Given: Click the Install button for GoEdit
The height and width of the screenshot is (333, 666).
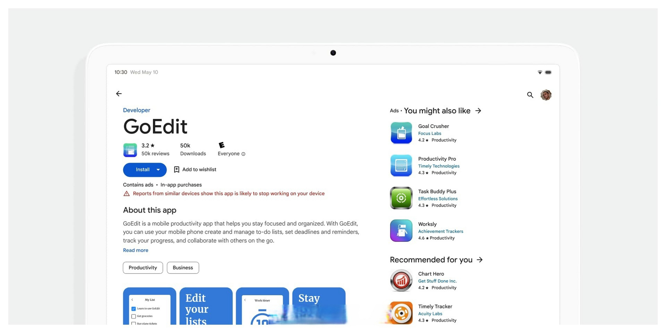Looking at the screenshot, I should tap(142, 169).
